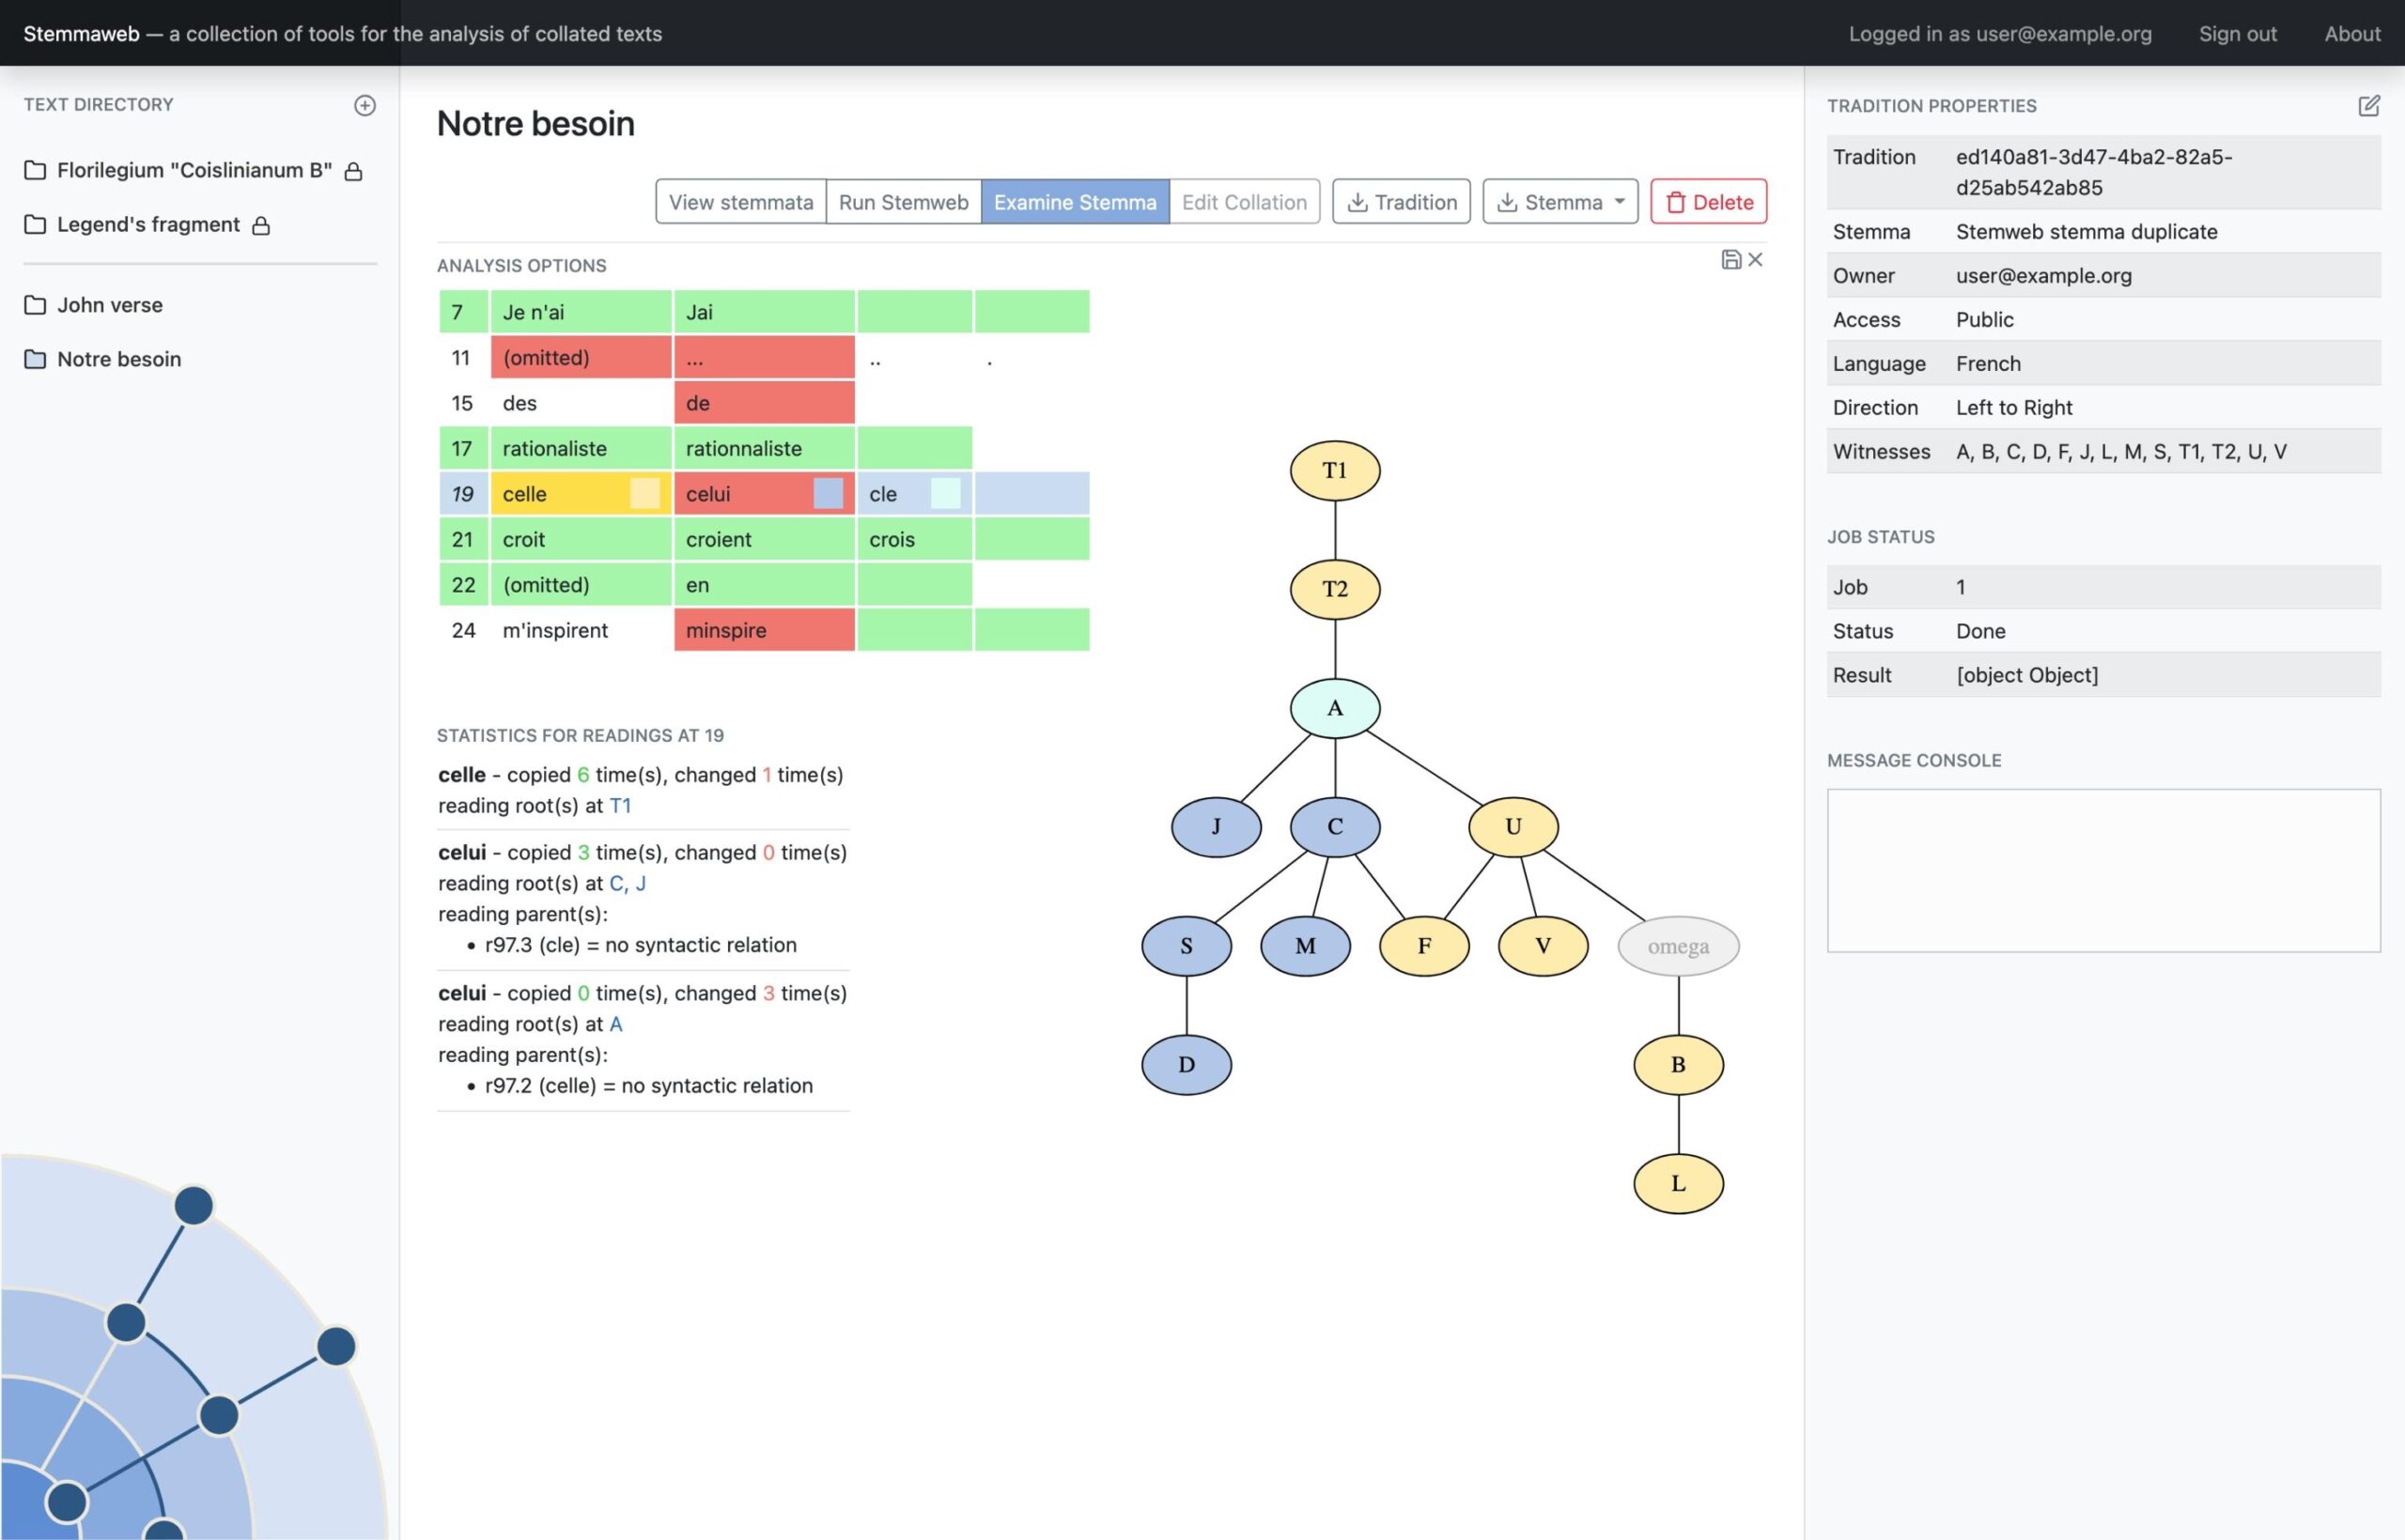Screen dimensions: 2405x1540
Task: Save the analysis options with disk icon
Action: point(1730,260)
